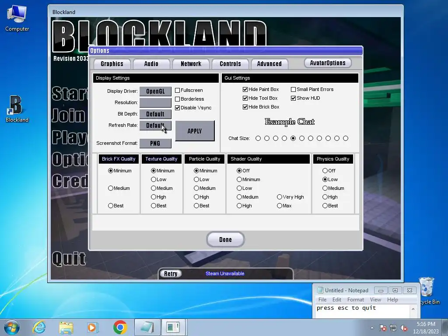
Task: Switch to the Graphics tab
Action: pyautogui.click(x=112, y=64)
